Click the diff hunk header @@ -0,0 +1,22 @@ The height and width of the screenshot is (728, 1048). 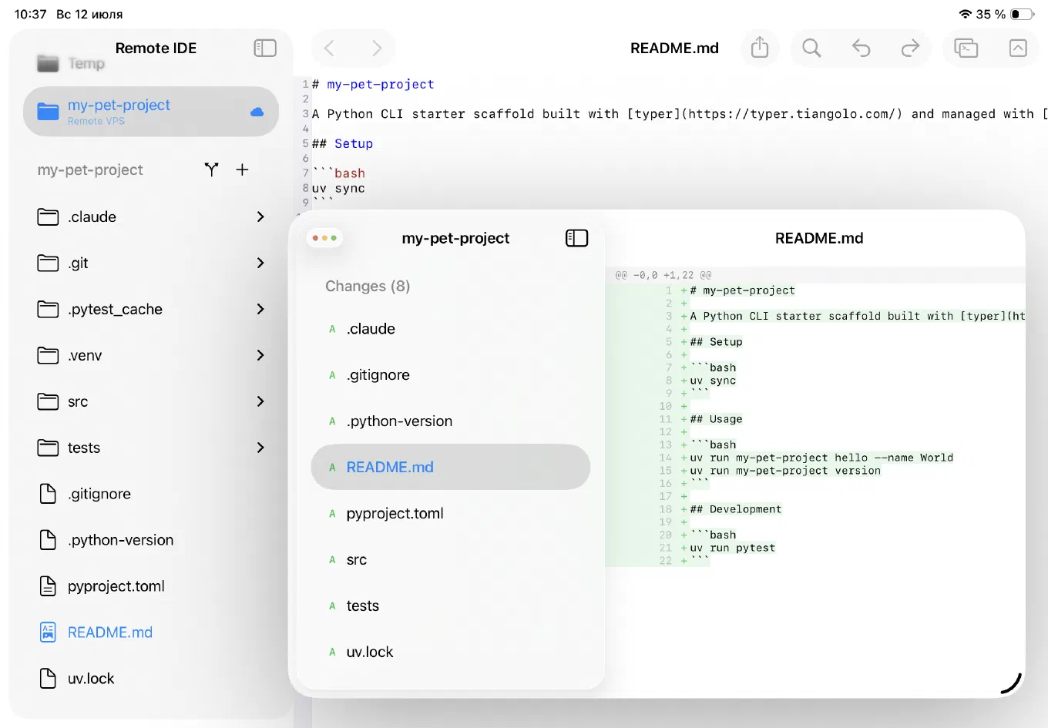click(x=663, y=275)
